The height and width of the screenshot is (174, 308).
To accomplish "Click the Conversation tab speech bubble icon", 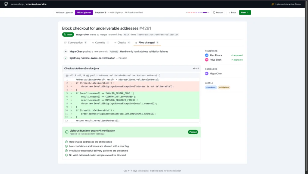I will (x=65, y=43).
